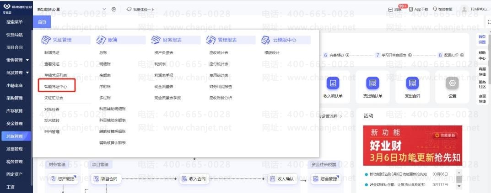Image resolution: width=491 pixels, height=193 pixels.
Task: Open 项目合同 node in the flowchart
Action: pyautogui.click(x=106, y=179)
